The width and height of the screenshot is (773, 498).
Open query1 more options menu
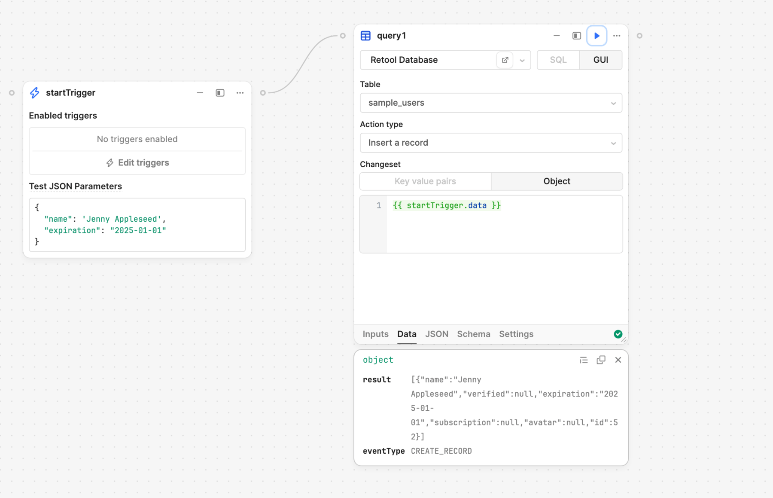pos(617,36)
